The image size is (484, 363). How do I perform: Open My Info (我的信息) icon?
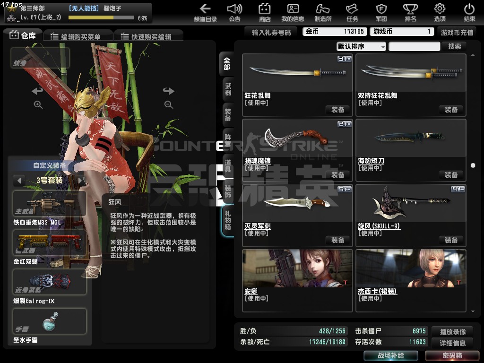pyautogui.click(x=293, y=13)
